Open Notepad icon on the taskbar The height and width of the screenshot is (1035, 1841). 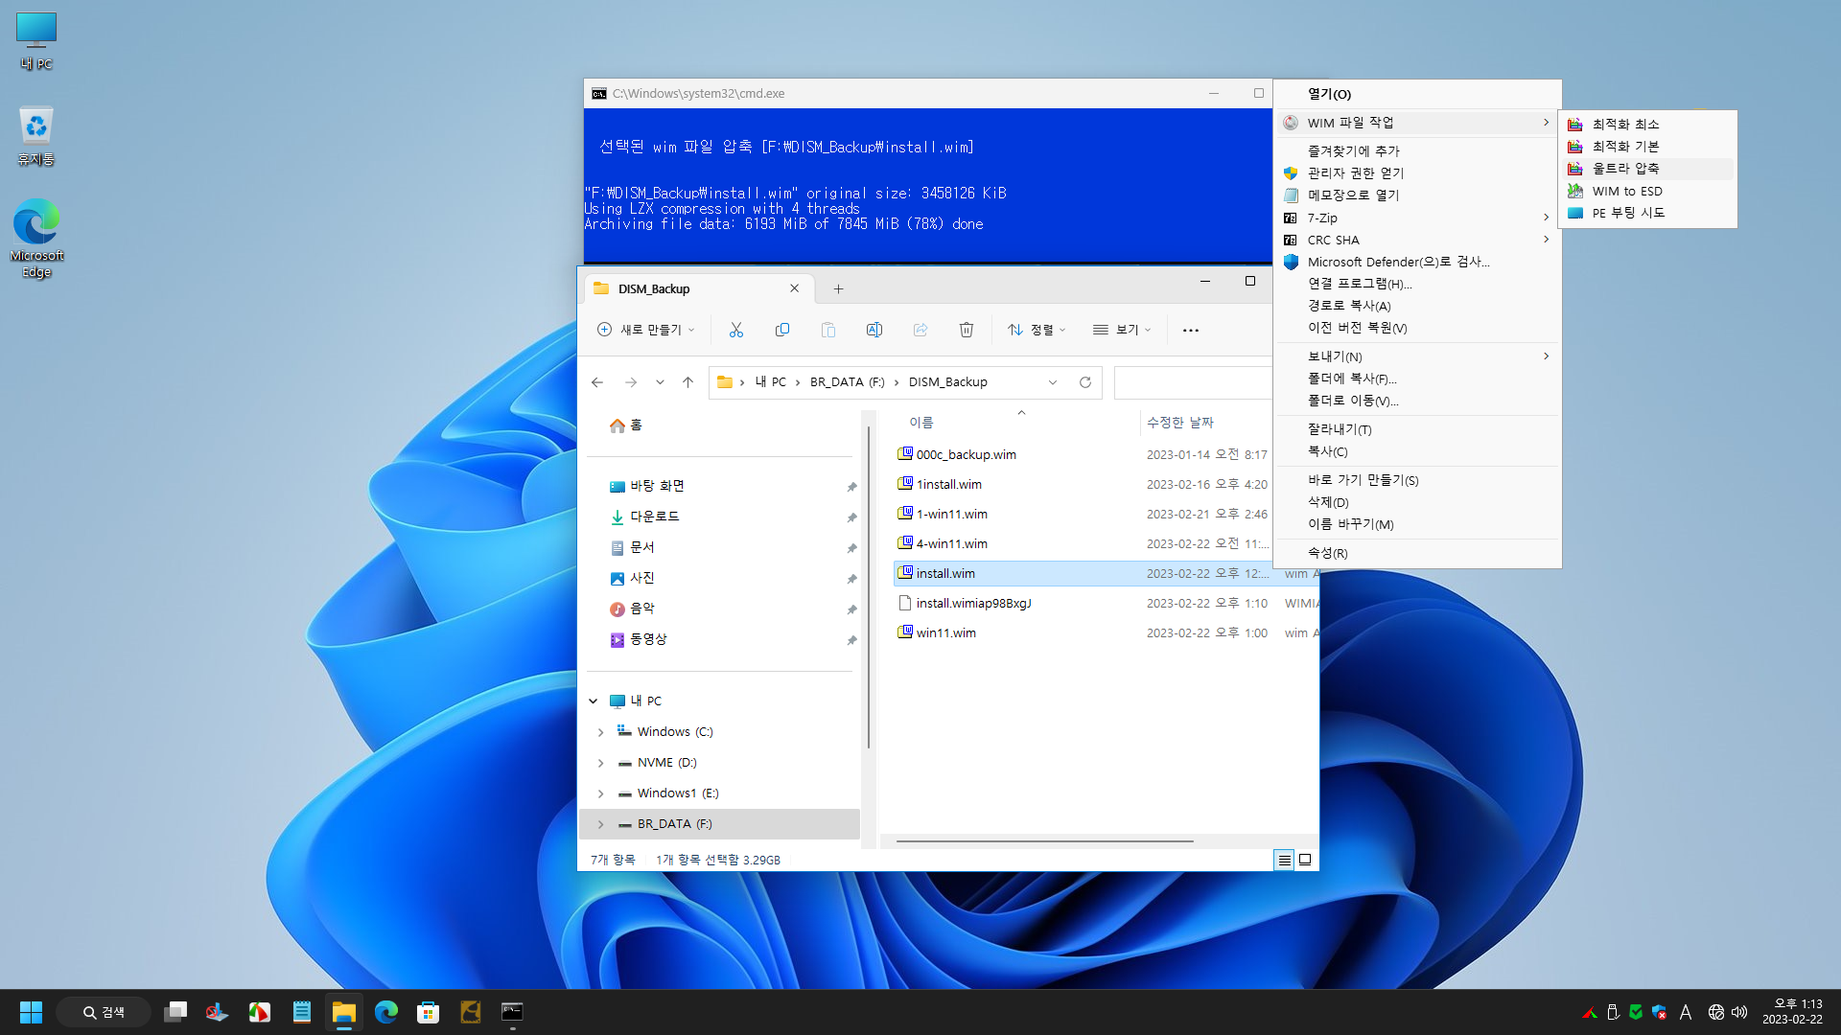coord(301,1012)
